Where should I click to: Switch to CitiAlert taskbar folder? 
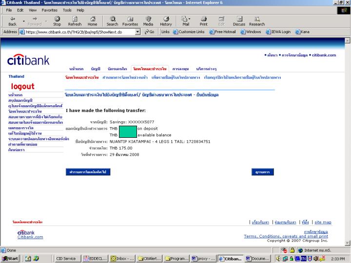pos(149,259)
